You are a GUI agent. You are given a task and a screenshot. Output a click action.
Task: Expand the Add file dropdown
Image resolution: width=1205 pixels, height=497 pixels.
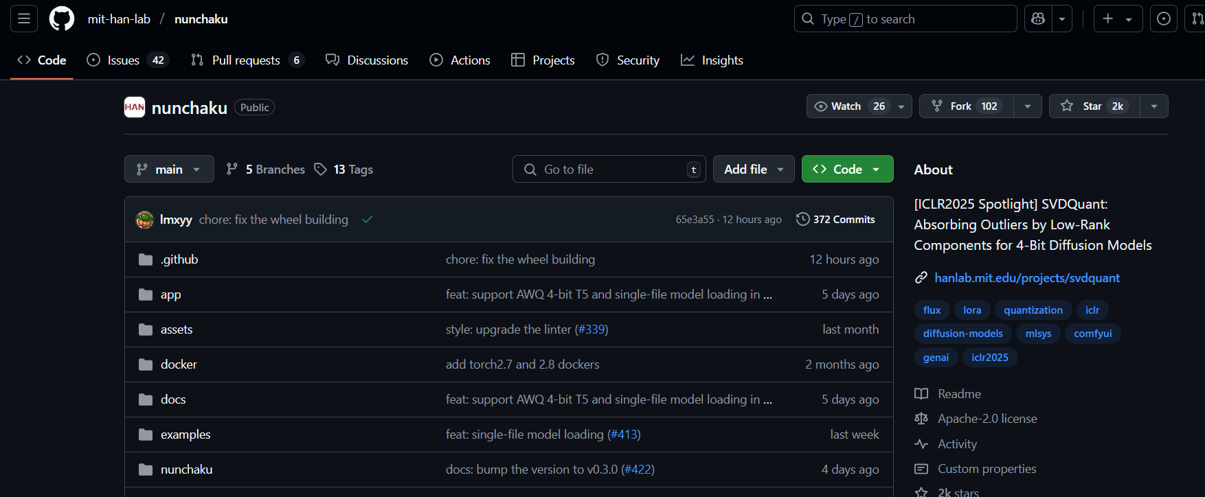pyautogui.click(x=754, y=170)
